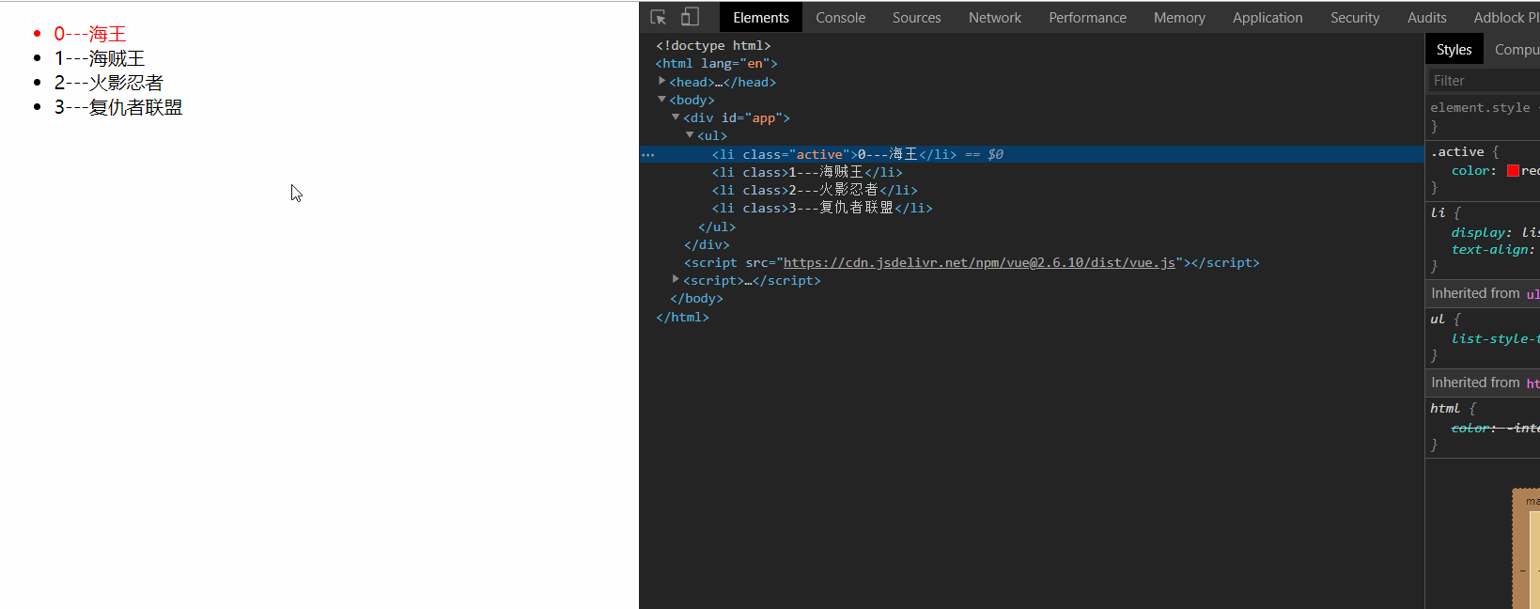The height and width of the screenshot is (609, 1540).
Task: Select the li class="active" DOM row
Action: (x=1032, y=154)
